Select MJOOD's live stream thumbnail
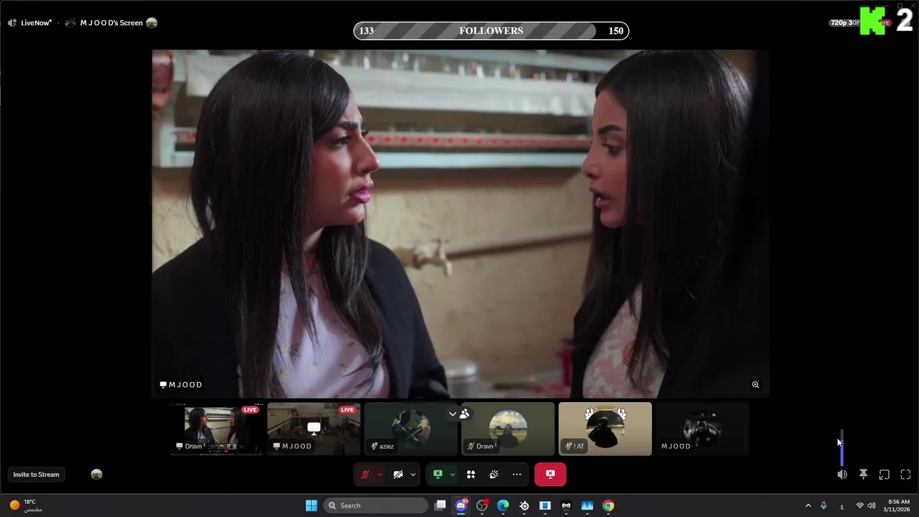 (x=314, y=429)
